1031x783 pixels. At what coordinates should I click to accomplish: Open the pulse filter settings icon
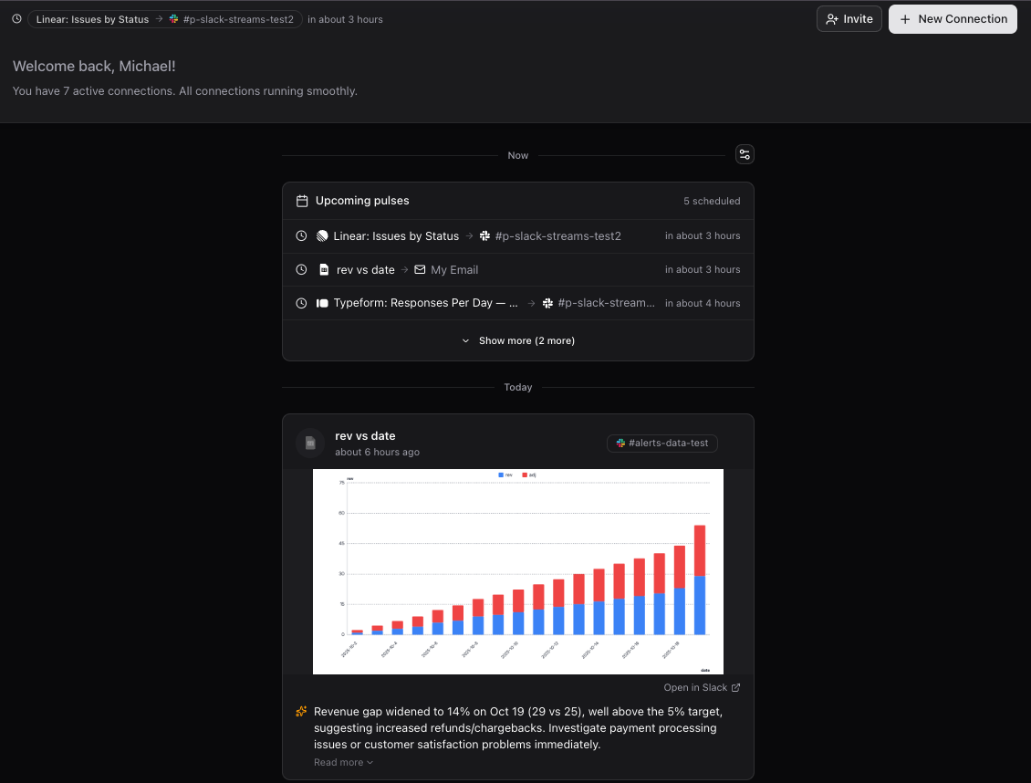point(745,154)
